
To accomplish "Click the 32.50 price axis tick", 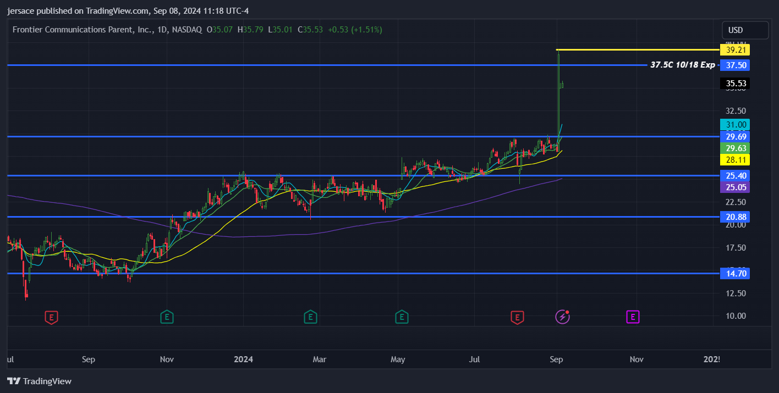I will [736, 110].
